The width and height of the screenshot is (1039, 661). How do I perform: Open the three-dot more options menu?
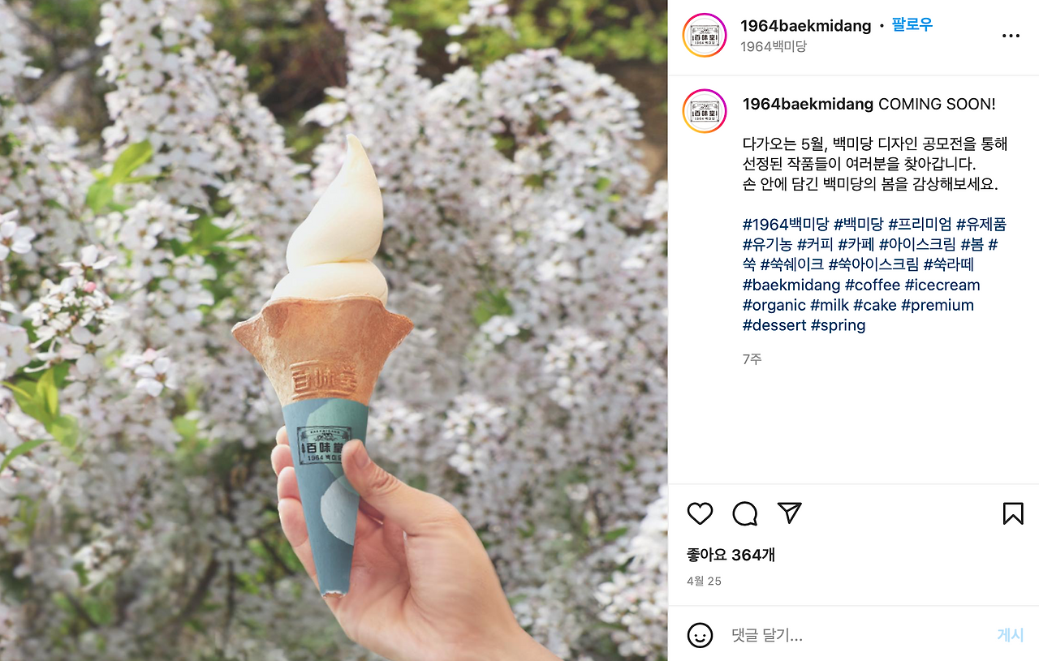coord(1011,36)
